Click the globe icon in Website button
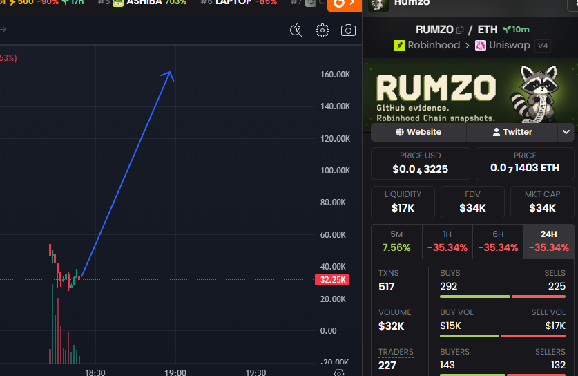This screenshot has height=376, width=578. click(x=400, y=132)
